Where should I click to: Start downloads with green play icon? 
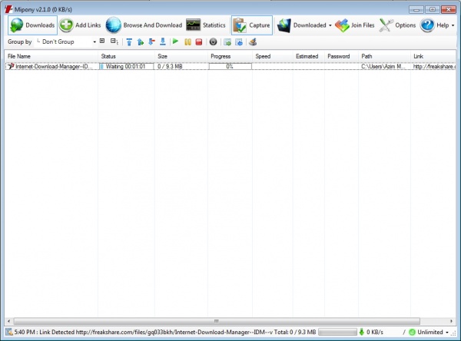(x=175, y=41)
